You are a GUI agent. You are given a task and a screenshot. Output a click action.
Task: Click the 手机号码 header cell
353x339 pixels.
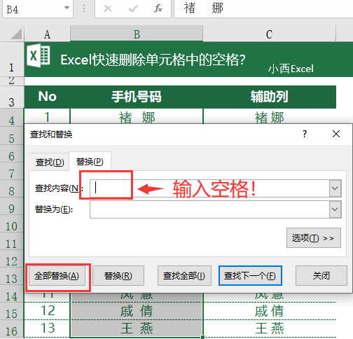[x=137, y=97]
